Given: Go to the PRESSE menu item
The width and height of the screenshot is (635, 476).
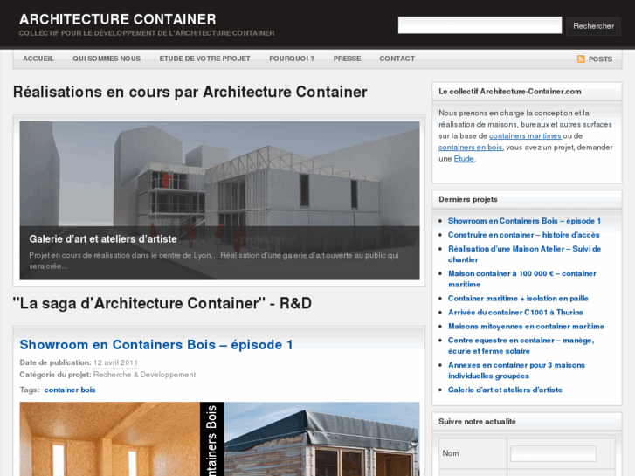Looking at the screenshot, I should tap(347, 59).
